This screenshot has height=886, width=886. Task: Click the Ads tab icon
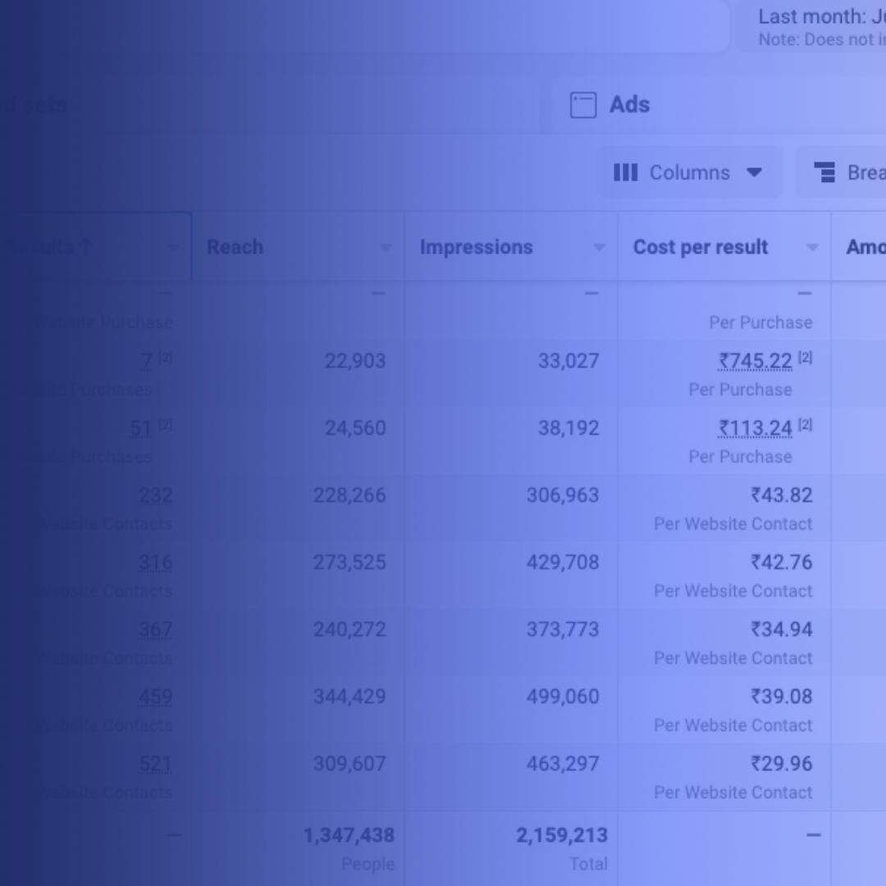tap(582, 105)
